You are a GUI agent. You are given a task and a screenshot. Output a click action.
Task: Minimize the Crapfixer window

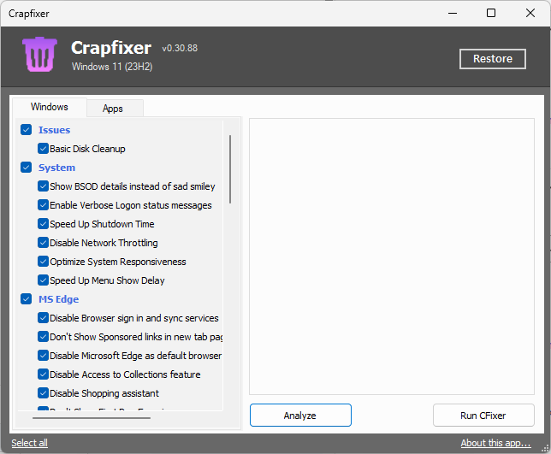click(x=453, y=14)
